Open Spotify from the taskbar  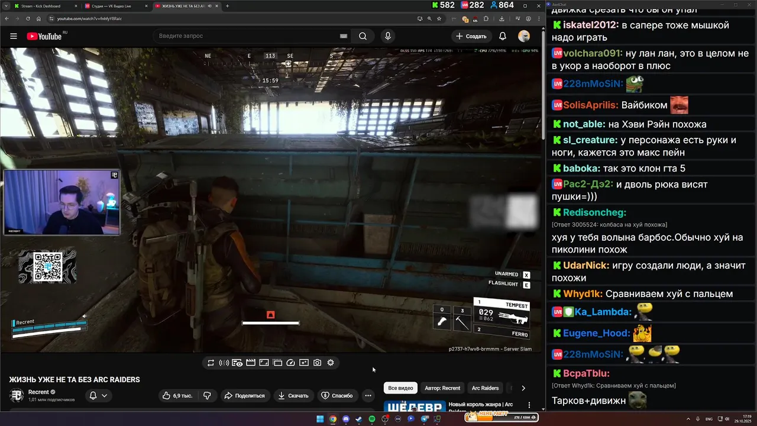(372, 419)
